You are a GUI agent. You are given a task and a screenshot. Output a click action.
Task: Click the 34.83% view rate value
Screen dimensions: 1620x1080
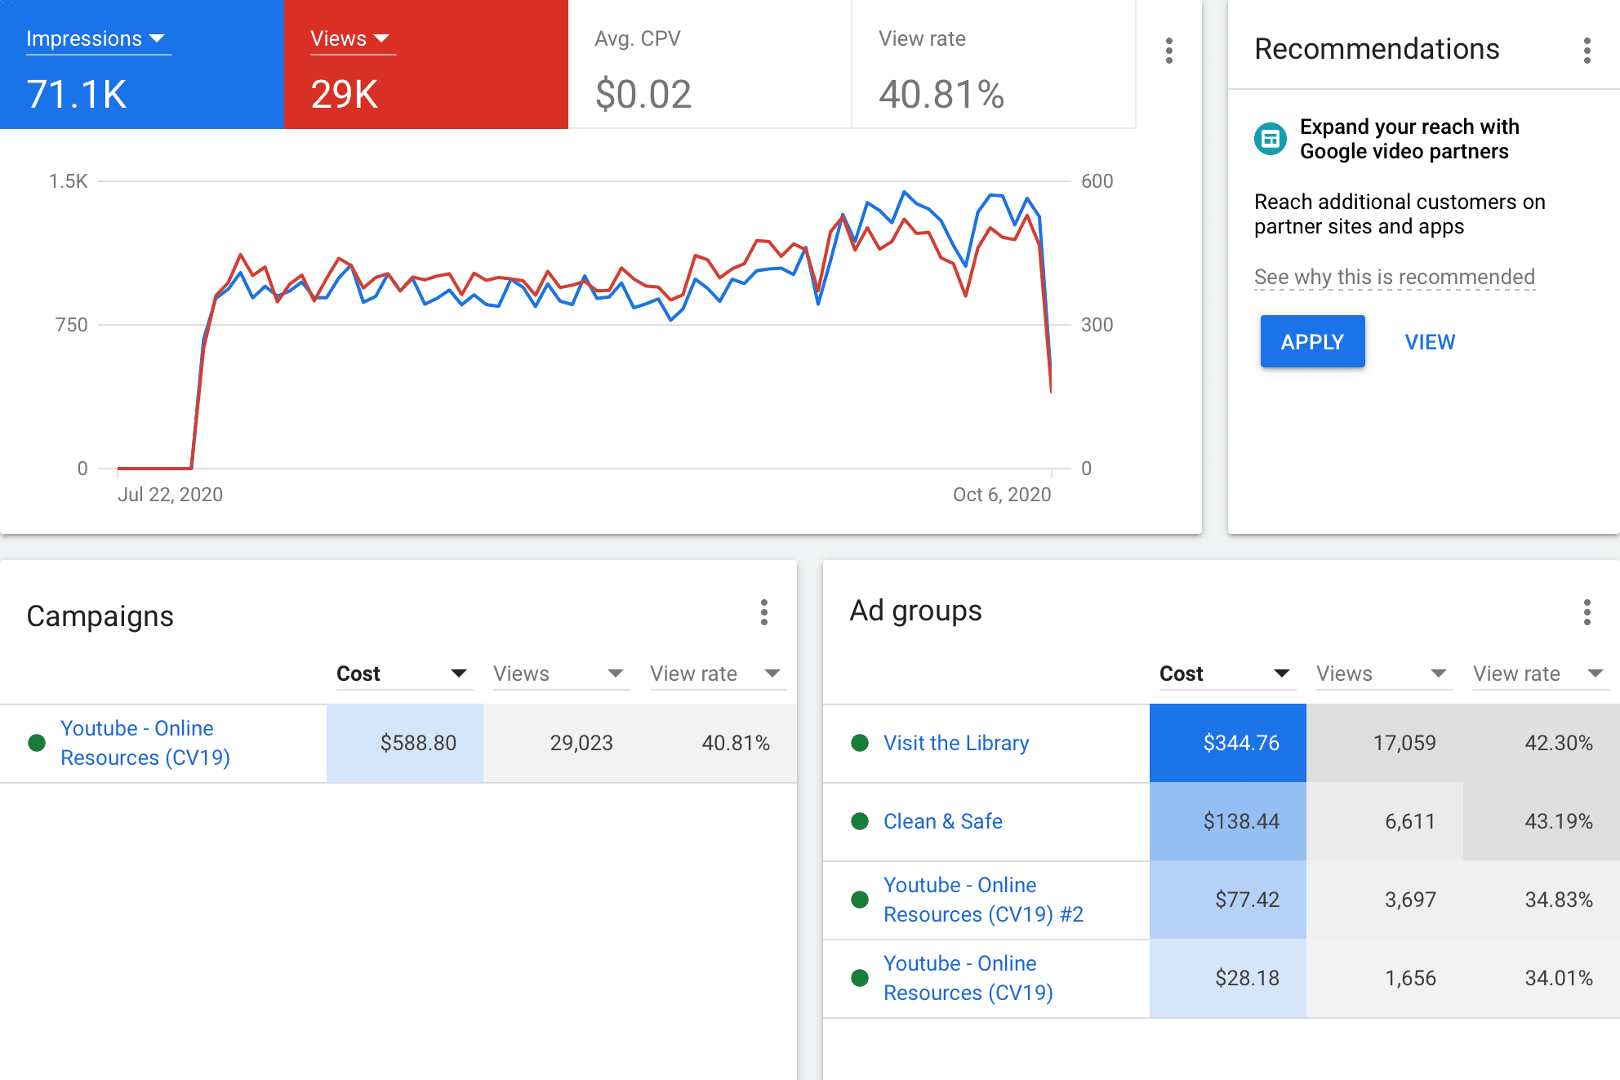click(x=1559, y=900)
